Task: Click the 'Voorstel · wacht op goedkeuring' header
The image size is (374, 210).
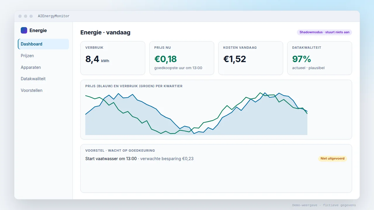Action: tap(120, 150)
